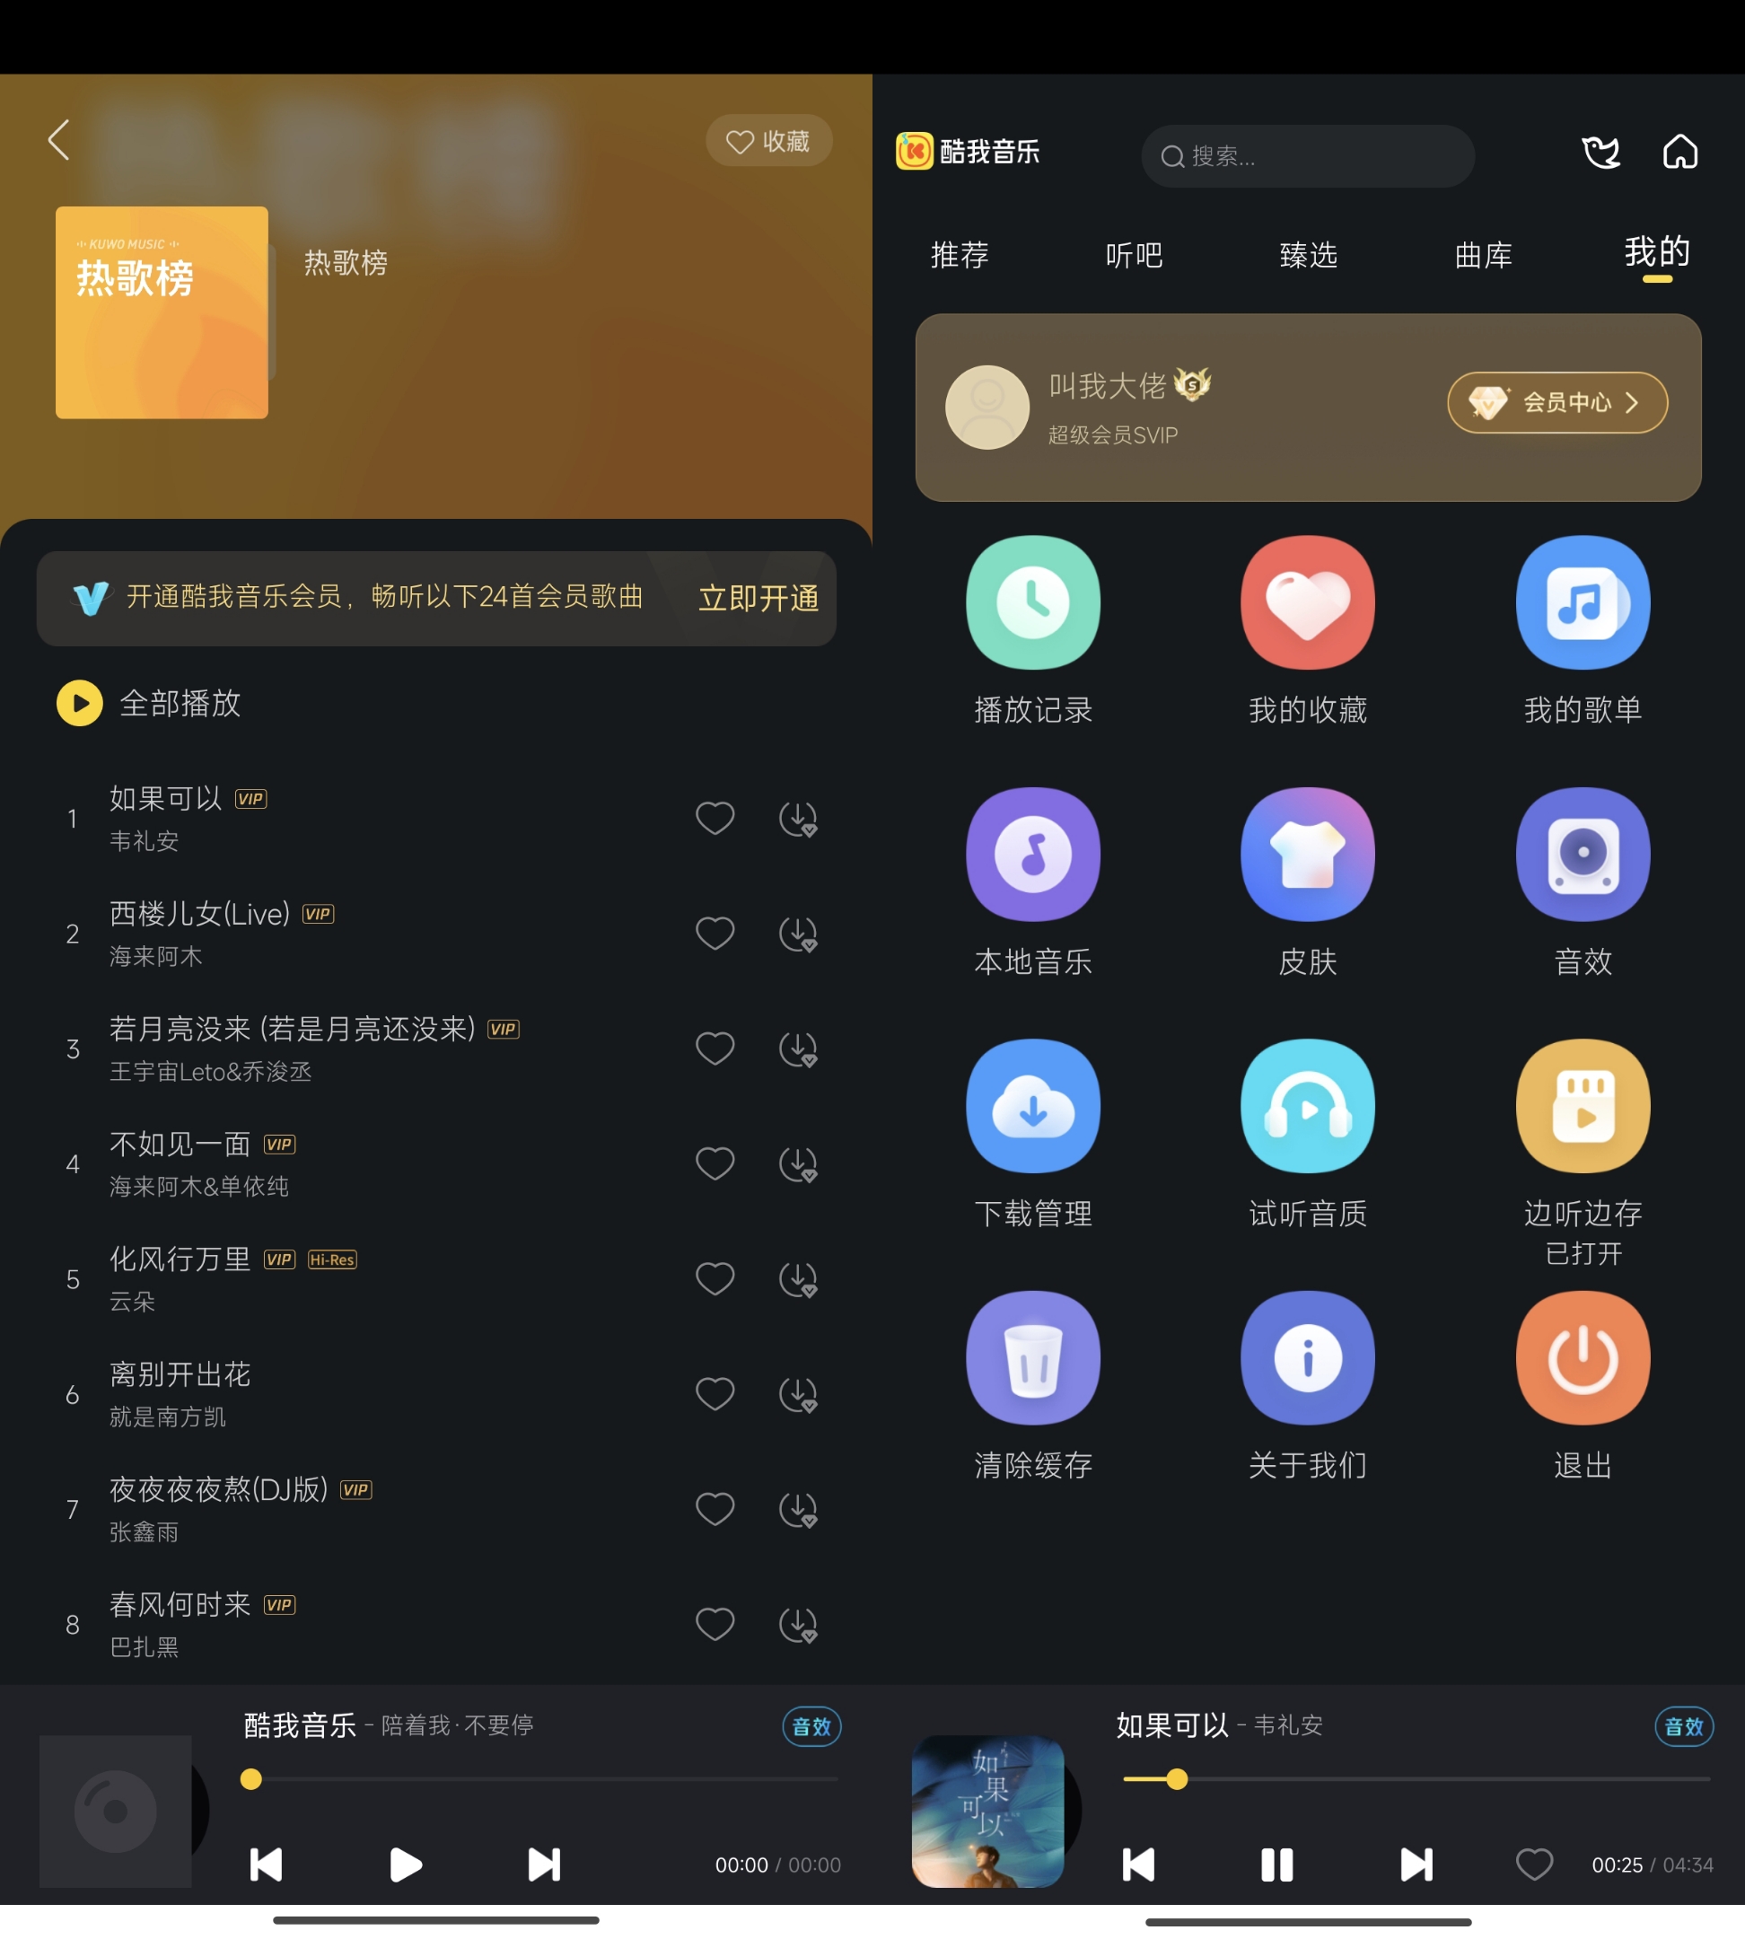Click 会员中心 to open VIP center
The height and width of the screenshot is (1939, 1745).
click(1551, 403)
